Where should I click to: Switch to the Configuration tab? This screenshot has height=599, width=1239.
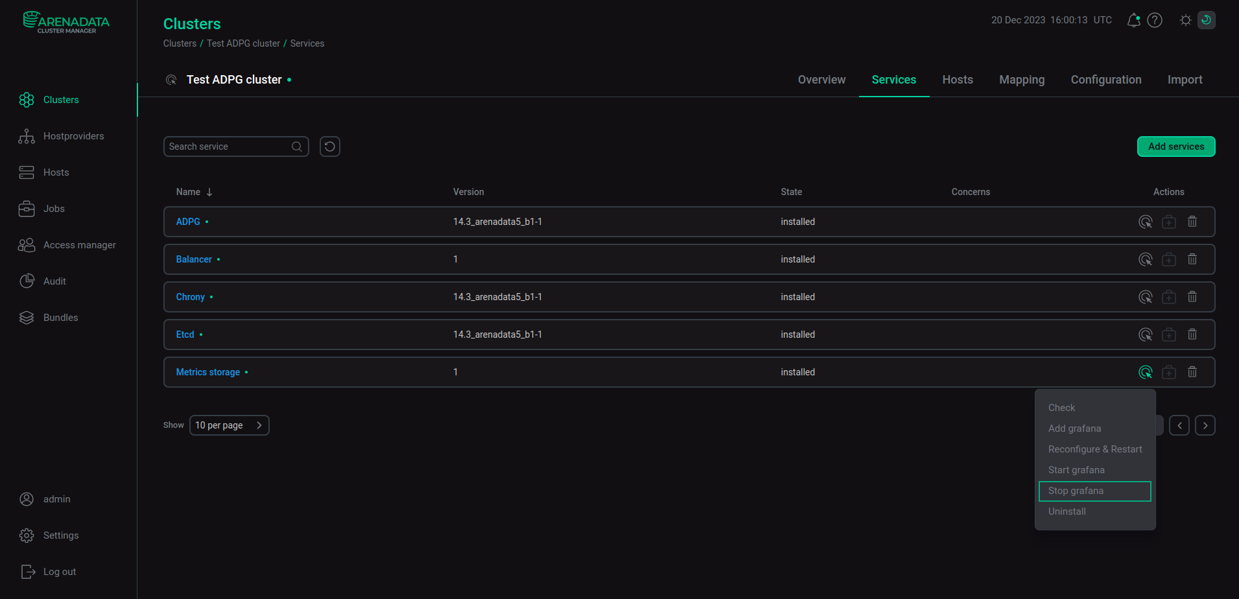1106,80
